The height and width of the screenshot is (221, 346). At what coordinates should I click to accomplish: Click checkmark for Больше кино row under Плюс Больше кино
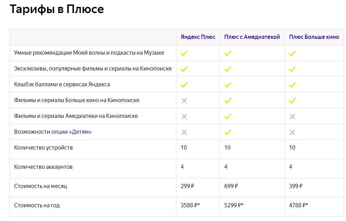point(292,101)
